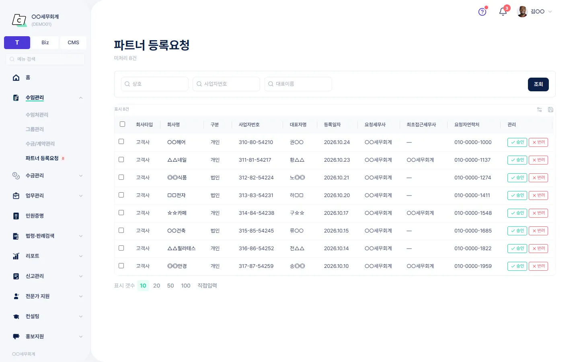
Task: Focus the 상호 search field
Action: pyautogui.click(x=155, y=84)
